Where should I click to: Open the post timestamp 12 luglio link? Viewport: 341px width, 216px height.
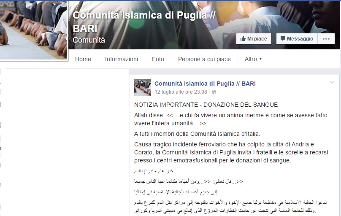181,92
